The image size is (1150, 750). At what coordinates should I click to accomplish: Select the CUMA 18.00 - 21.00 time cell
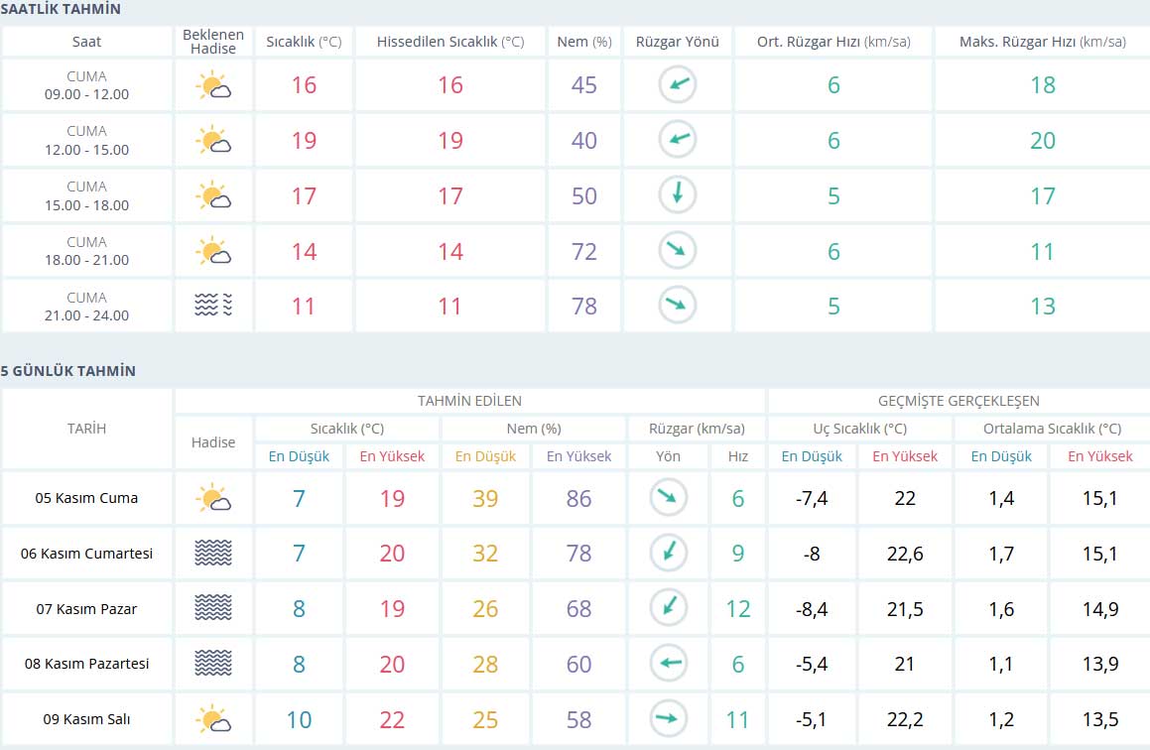click(x=86, y=251)
